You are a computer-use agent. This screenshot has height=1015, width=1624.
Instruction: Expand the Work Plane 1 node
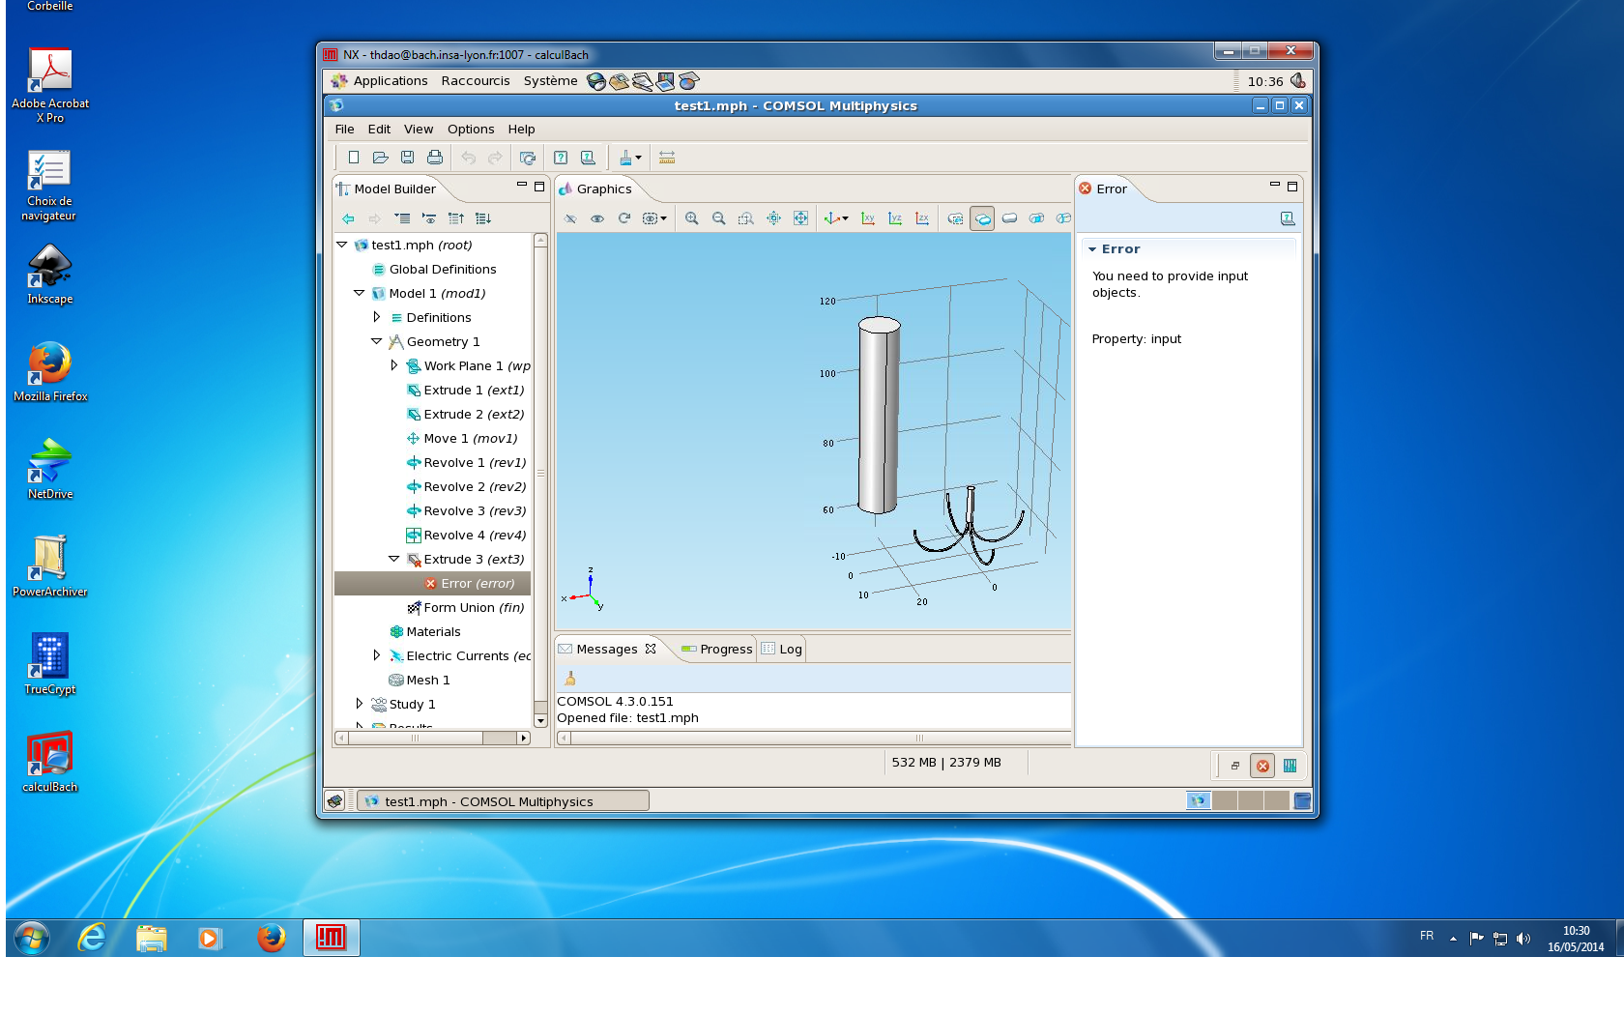(x=394, y=365)
